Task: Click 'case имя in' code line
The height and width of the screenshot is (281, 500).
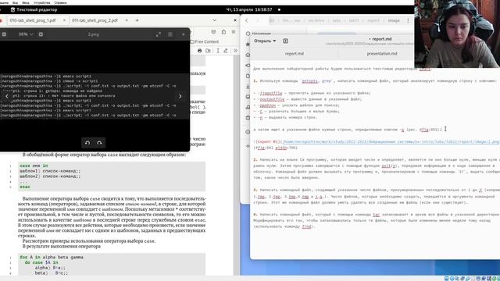Action: click(x=34, y=165)
